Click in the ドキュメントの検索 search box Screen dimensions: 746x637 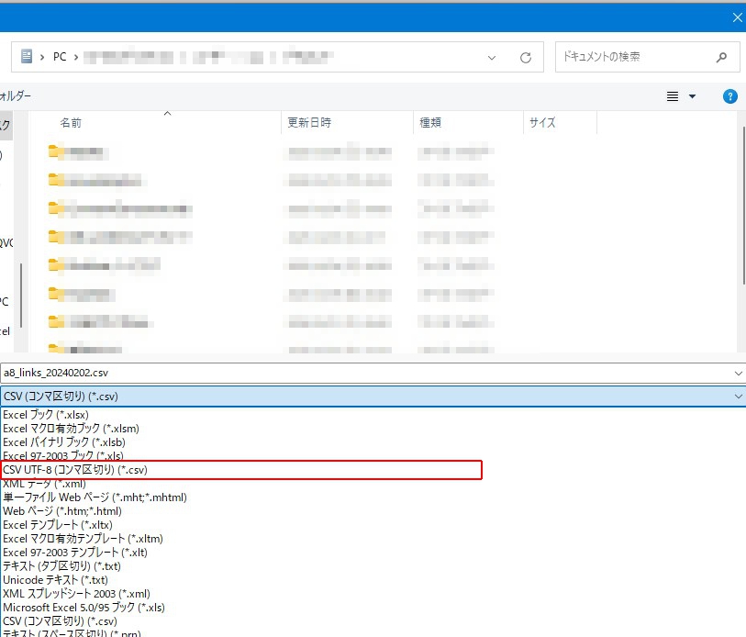pos(633,57)
